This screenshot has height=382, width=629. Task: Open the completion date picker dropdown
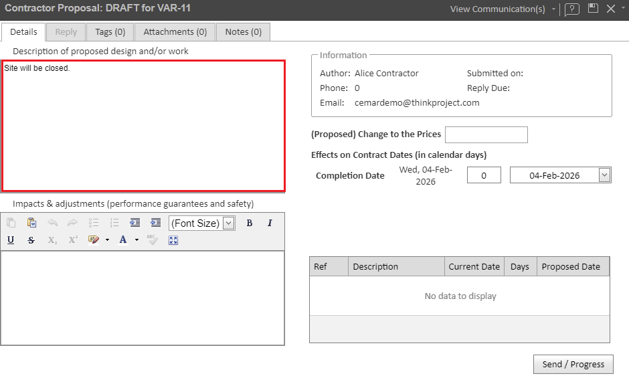(x=604, y=175)
